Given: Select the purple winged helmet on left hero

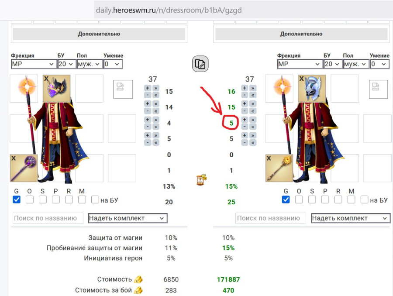Looking at the screenshot, I should [x=57, y=88].
